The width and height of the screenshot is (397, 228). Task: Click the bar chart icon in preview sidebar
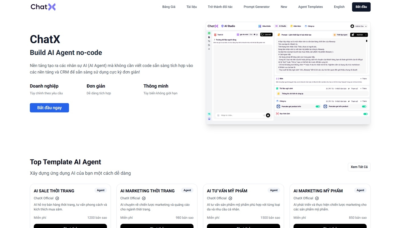(x=209, y=49)
